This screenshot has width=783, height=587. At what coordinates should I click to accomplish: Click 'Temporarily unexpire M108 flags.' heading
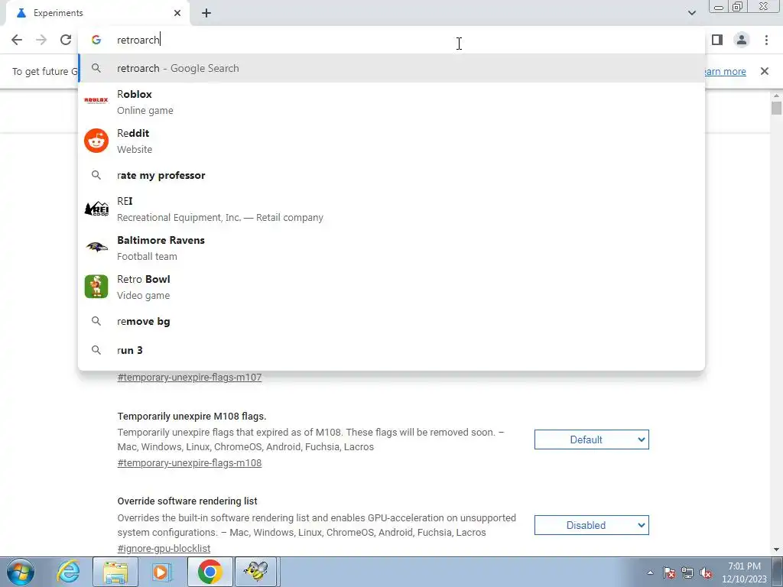pyautogui.click(x=192, y=417)
